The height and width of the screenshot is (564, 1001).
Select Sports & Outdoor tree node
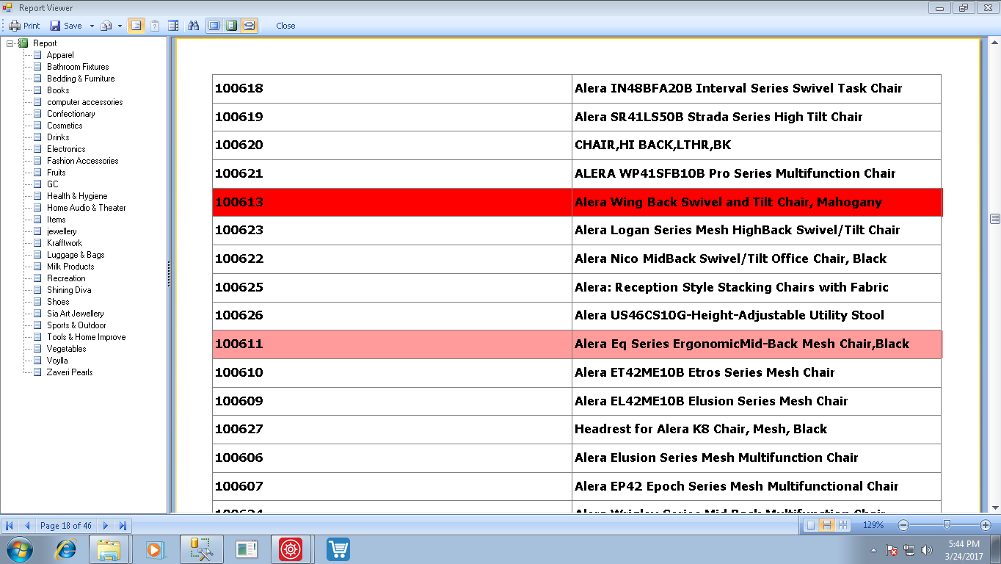[76, 325]
